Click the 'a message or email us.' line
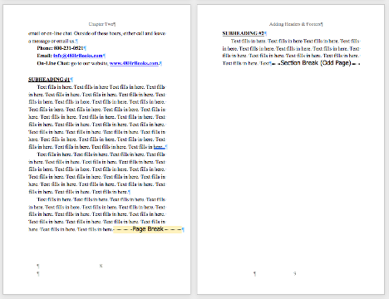Viewport: 389px width, 299px height. 52,41
